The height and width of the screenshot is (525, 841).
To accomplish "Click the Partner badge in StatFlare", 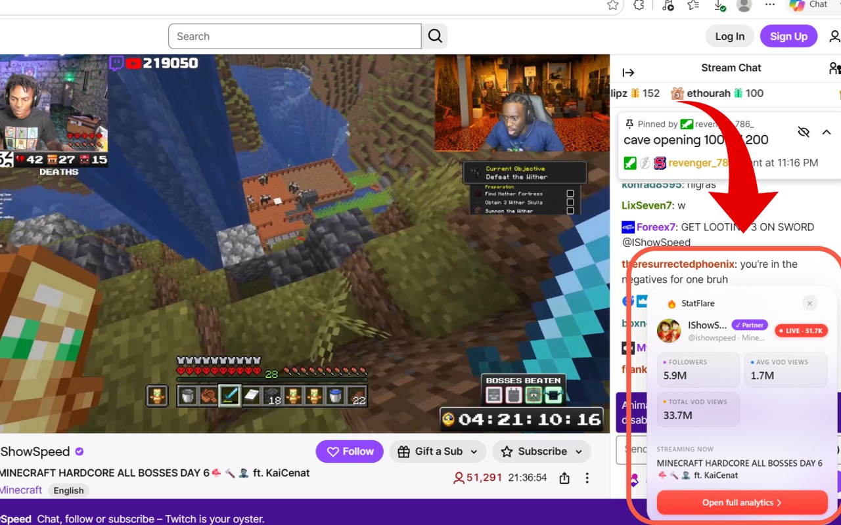I will pos(750,325).
